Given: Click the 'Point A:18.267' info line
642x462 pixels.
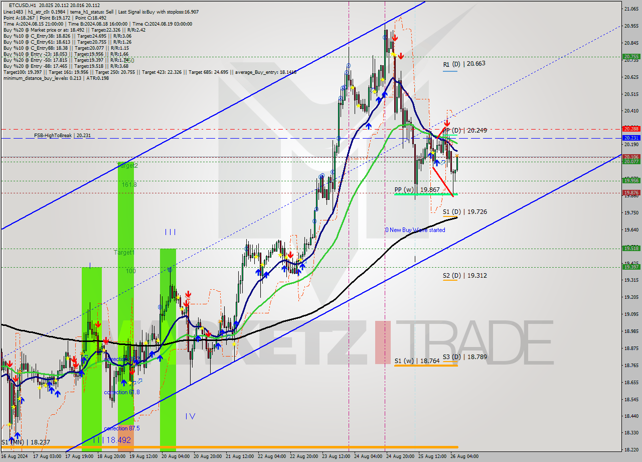Looking at the screenshot, I should tap(55, 18).
